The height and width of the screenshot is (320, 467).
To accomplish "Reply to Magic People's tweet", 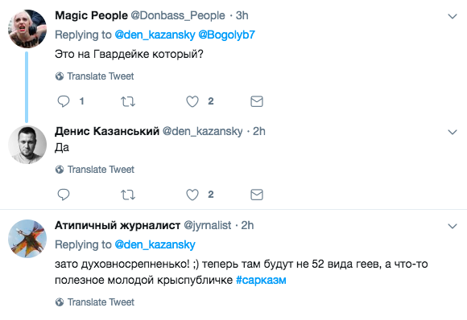I will 64,101.
